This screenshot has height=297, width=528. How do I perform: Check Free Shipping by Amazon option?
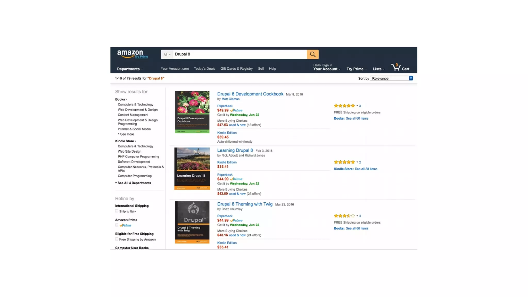117,239
